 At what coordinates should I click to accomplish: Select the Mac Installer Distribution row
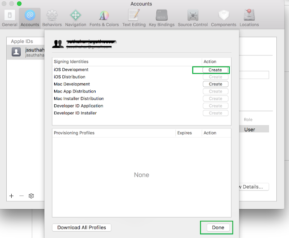[141, 98]
